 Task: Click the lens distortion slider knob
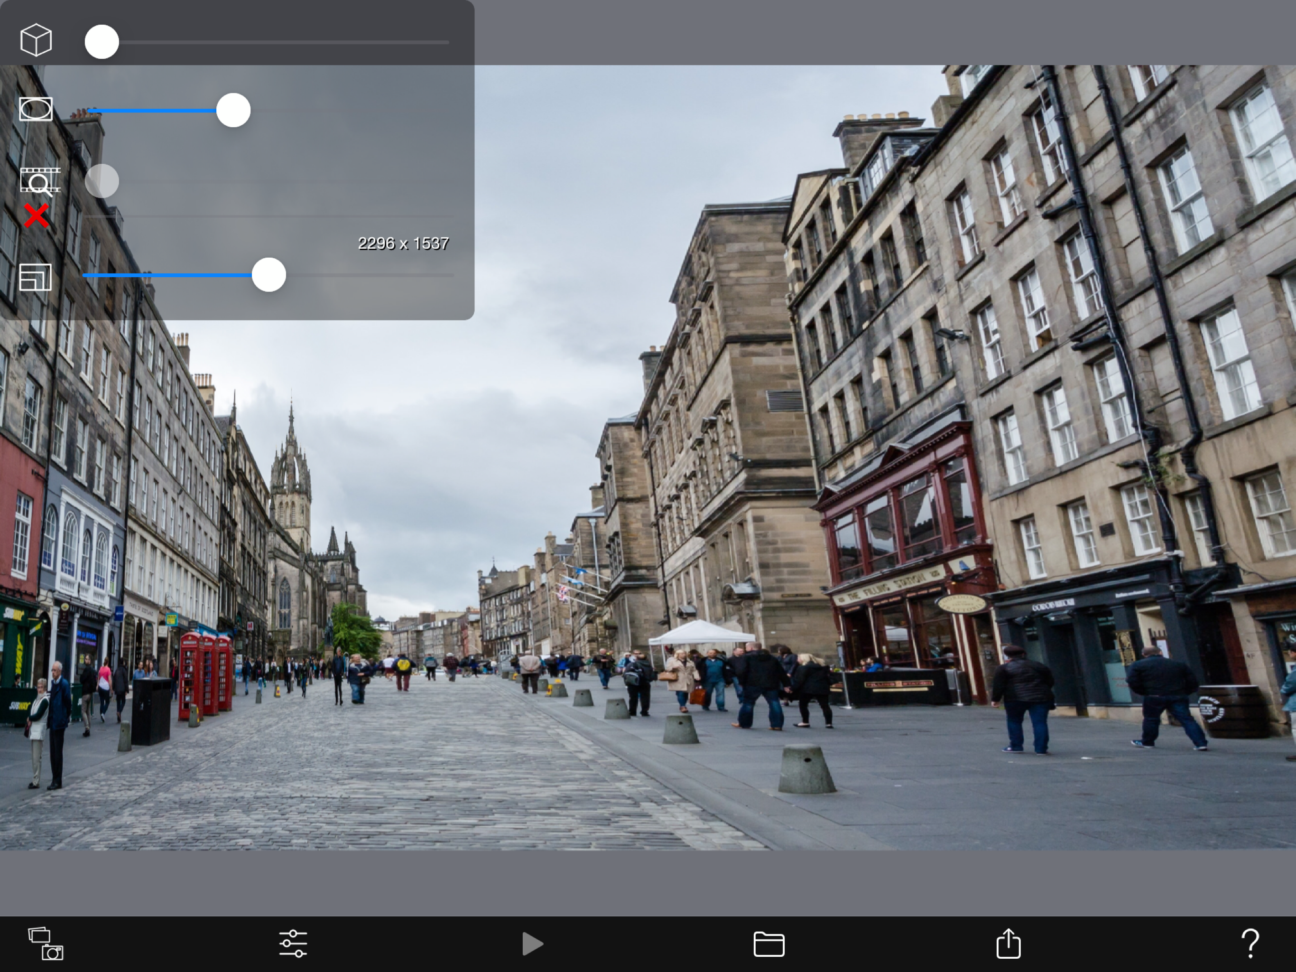tap(233, 110)
